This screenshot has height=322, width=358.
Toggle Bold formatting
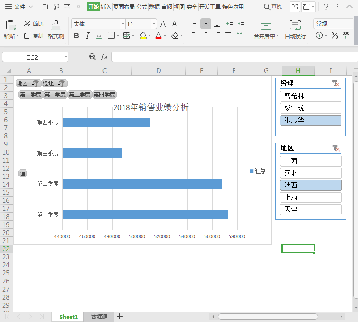coord(77,35)
